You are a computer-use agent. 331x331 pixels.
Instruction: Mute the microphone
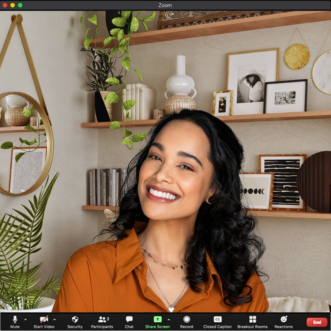point(15,322)
